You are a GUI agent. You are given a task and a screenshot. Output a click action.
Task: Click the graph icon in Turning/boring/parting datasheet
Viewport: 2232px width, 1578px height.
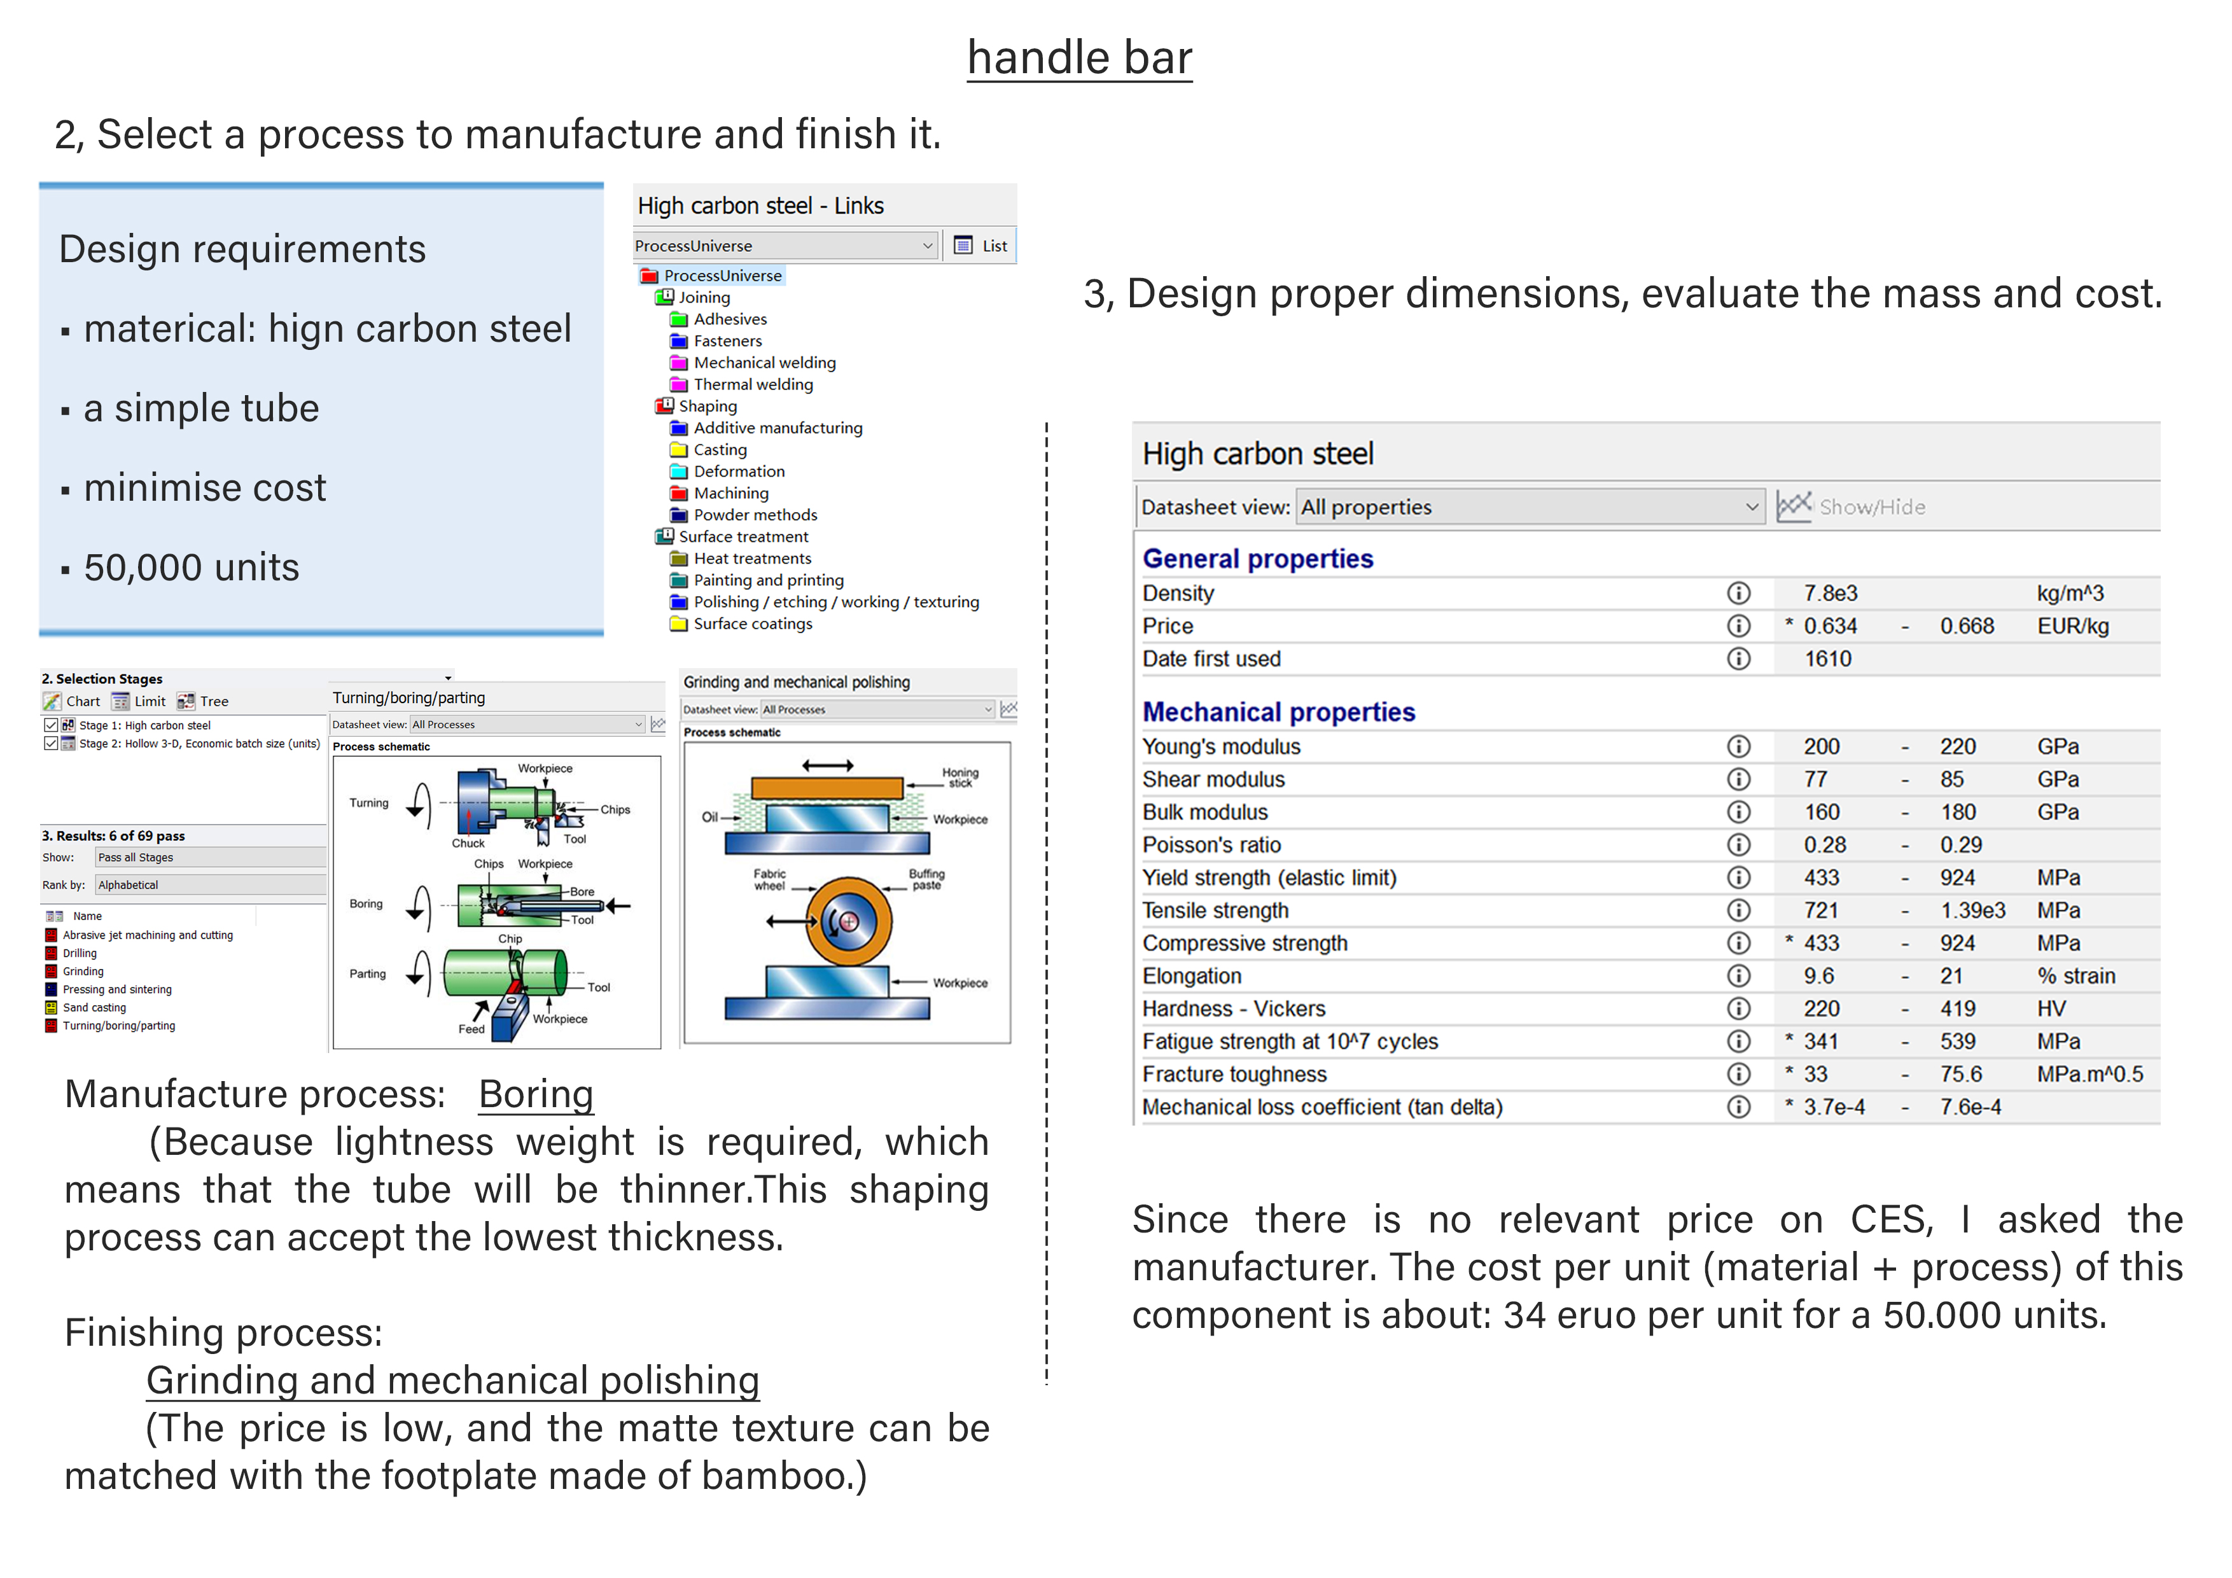(657, 724)
